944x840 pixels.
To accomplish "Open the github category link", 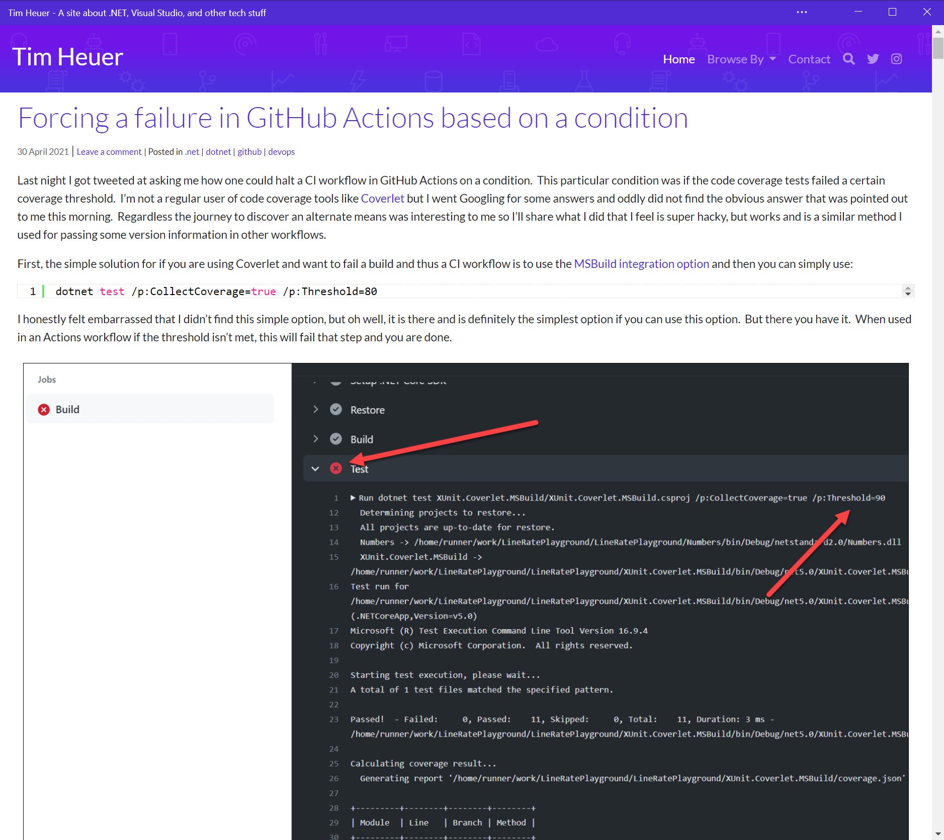I will click(249, 152).
